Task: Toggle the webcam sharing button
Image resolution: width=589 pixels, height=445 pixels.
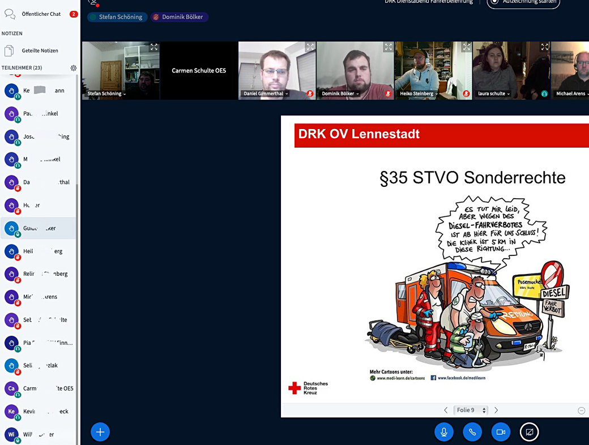Action: tap(501, 432)
